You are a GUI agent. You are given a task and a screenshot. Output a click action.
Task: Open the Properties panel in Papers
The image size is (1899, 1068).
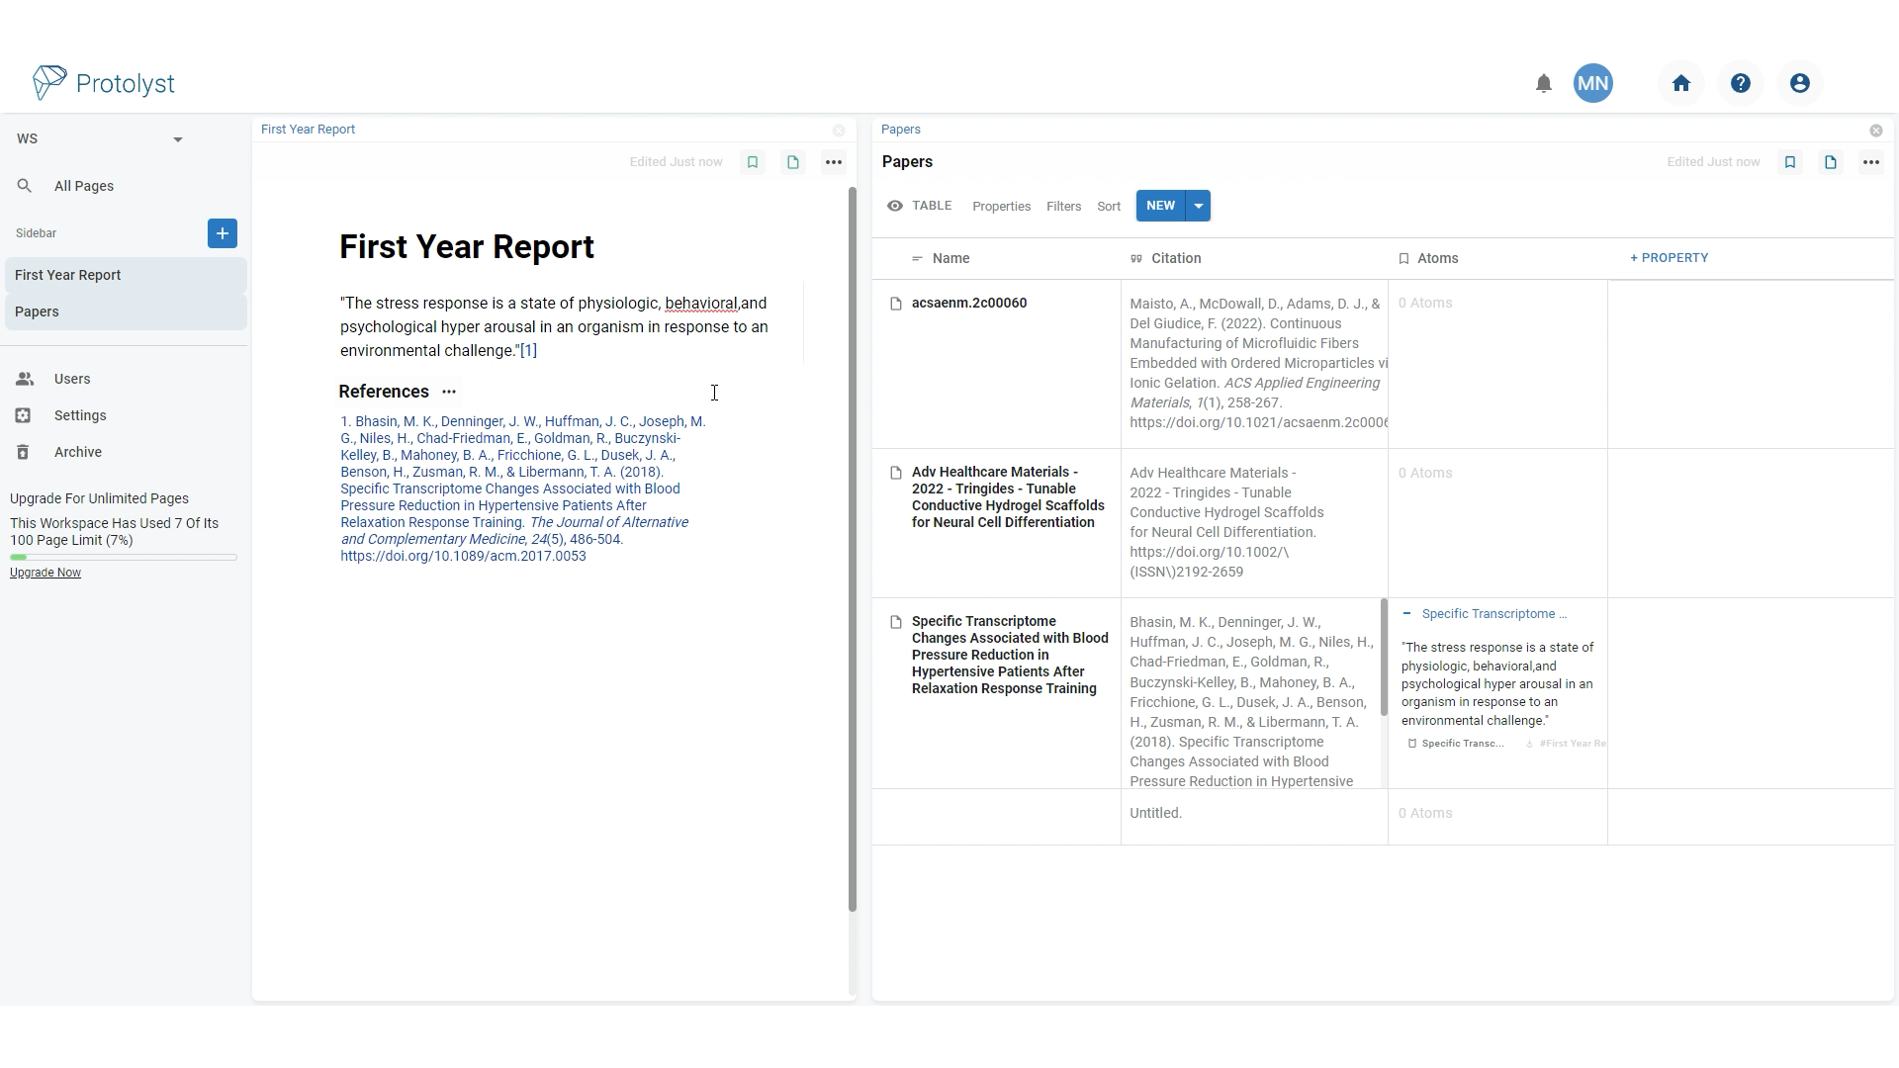click(1001, 206)
